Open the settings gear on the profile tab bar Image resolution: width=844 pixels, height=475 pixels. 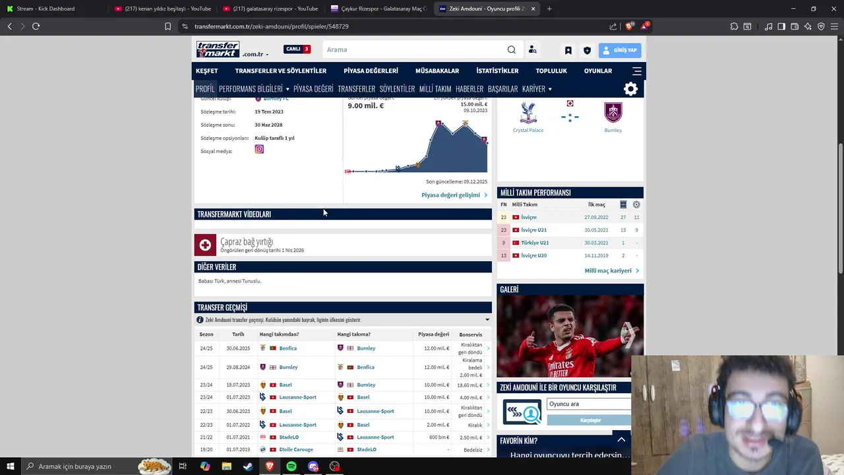[x=631, y=89]
